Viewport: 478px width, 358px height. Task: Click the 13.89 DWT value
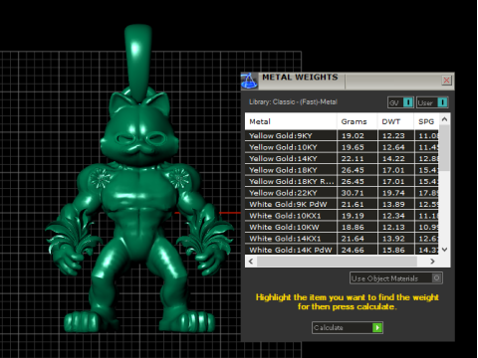[393, 205]
